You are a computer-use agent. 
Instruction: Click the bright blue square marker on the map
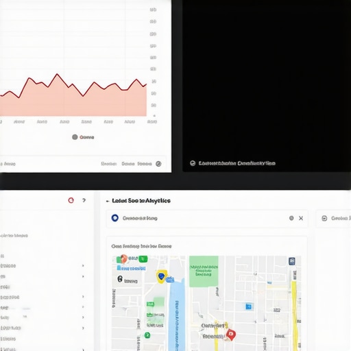[x=249, y=306]
